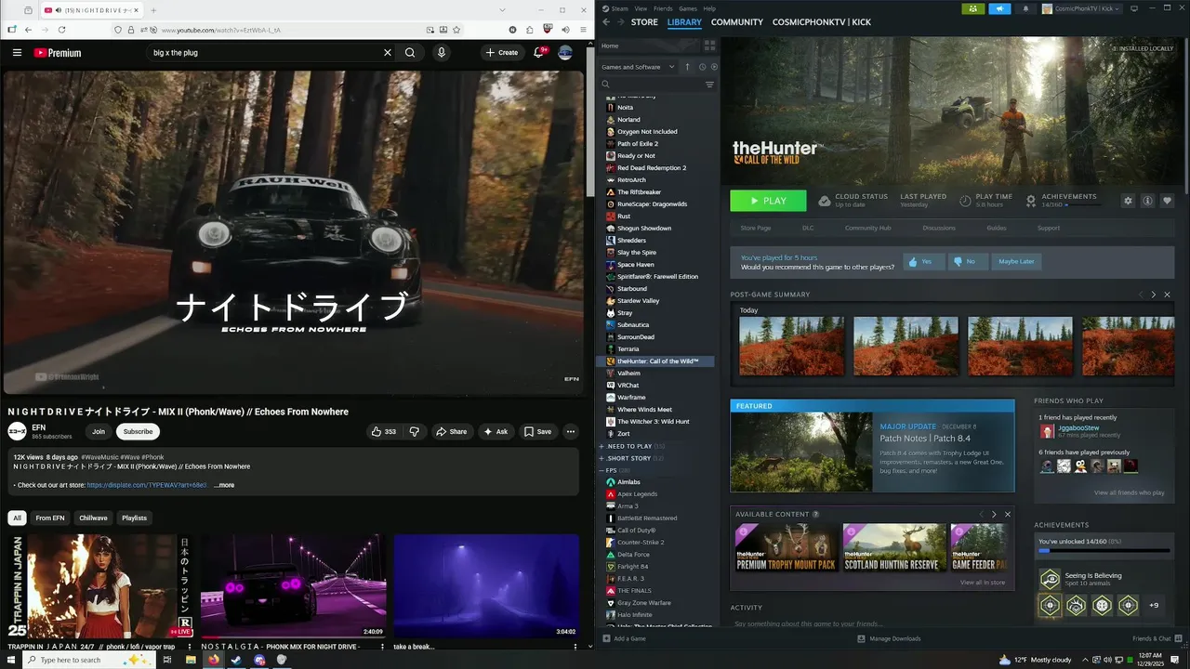Clear the YouTube search text with the X
This screenshot has width=1190, height=669.
388,53
